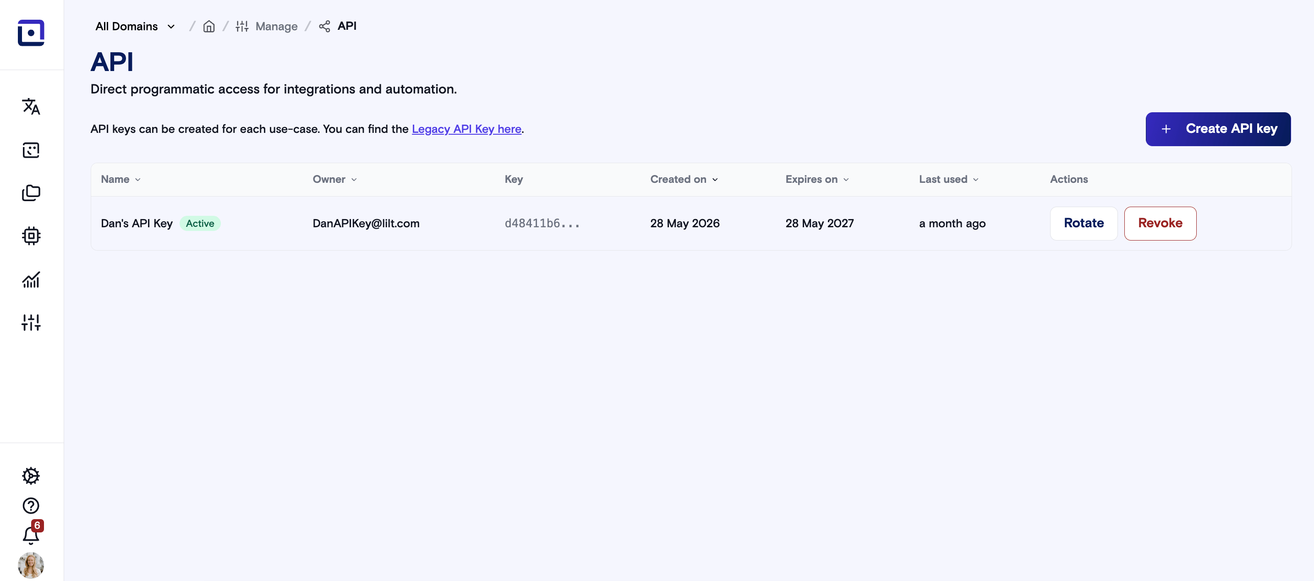Click the Dan's API Key name
This screenshot has width=1314, height=581.
137,224
